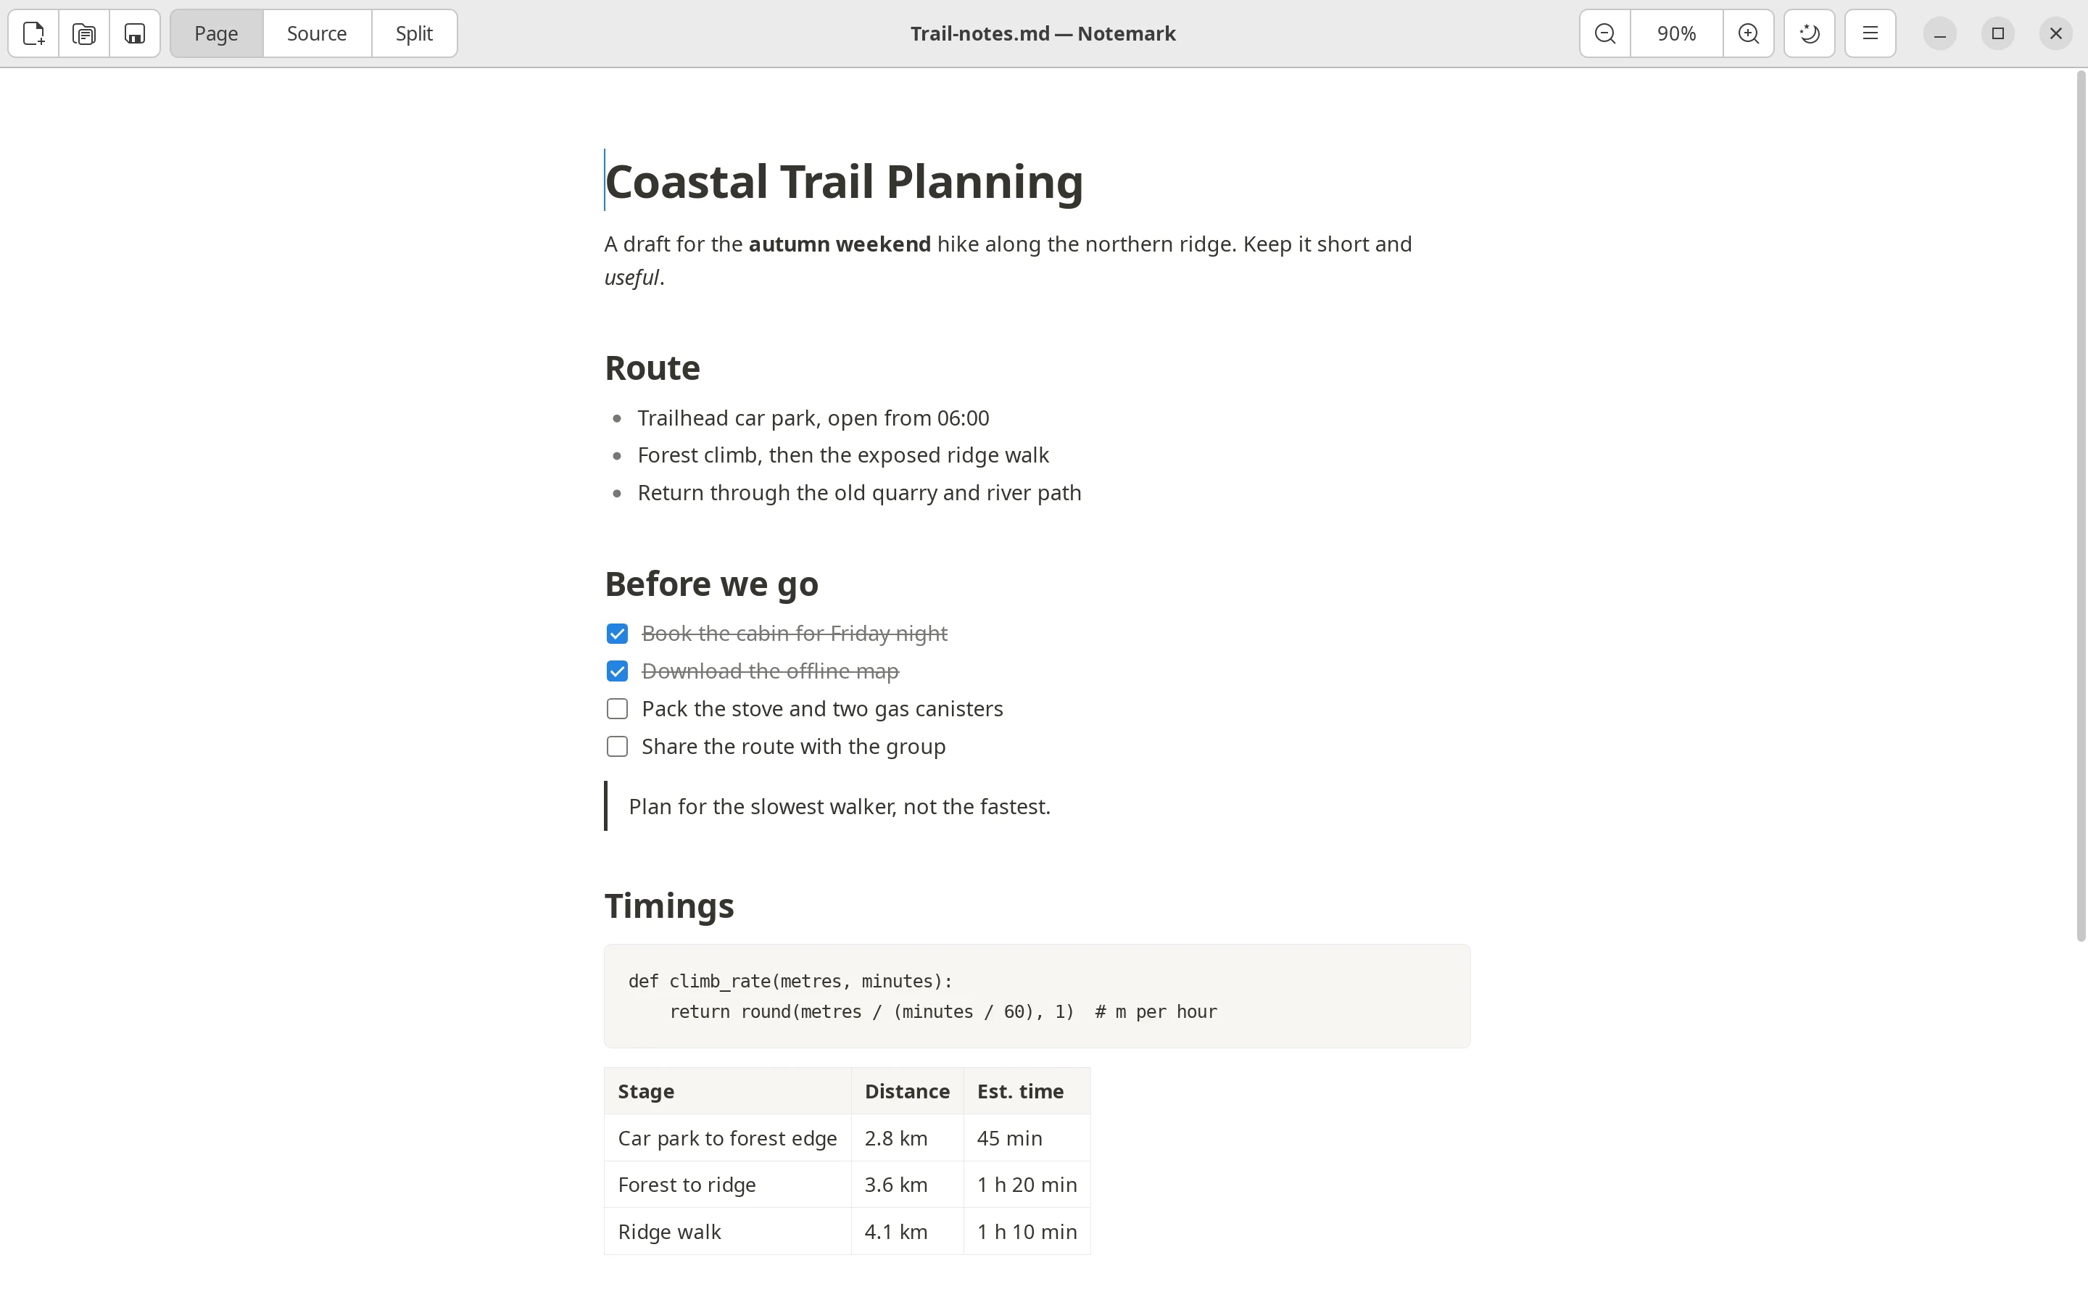Screen dimensions: 2088x1305
Task: Click the 'Route' heading
Action: (652, 368)
